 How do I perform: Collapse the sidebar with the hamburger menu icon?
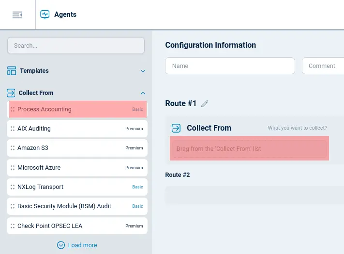pos(17,15)
